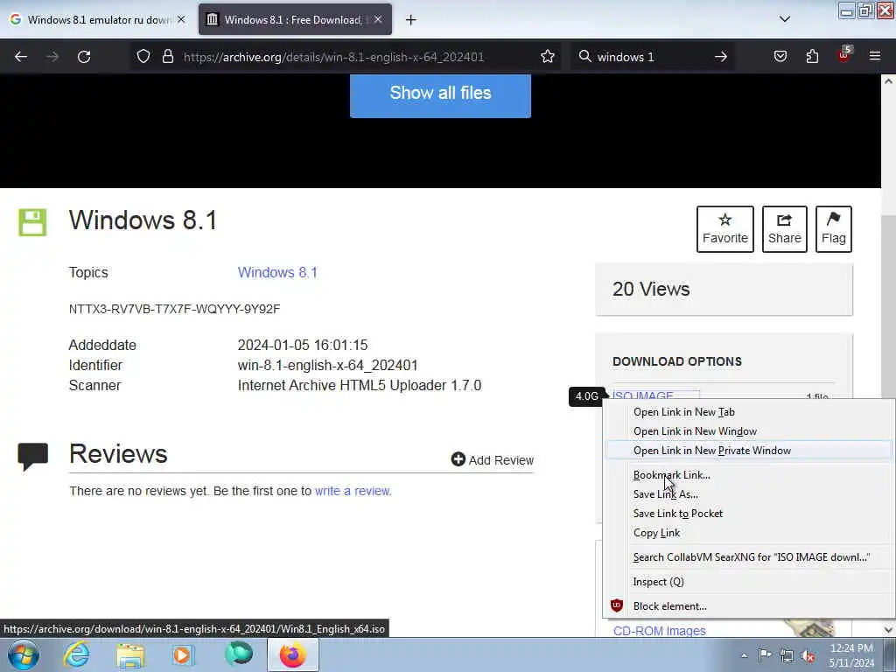The height and width of the screenshot is (672, 896).
Task: Select Save Link to Pocket
Action: [x=749, y=513]
